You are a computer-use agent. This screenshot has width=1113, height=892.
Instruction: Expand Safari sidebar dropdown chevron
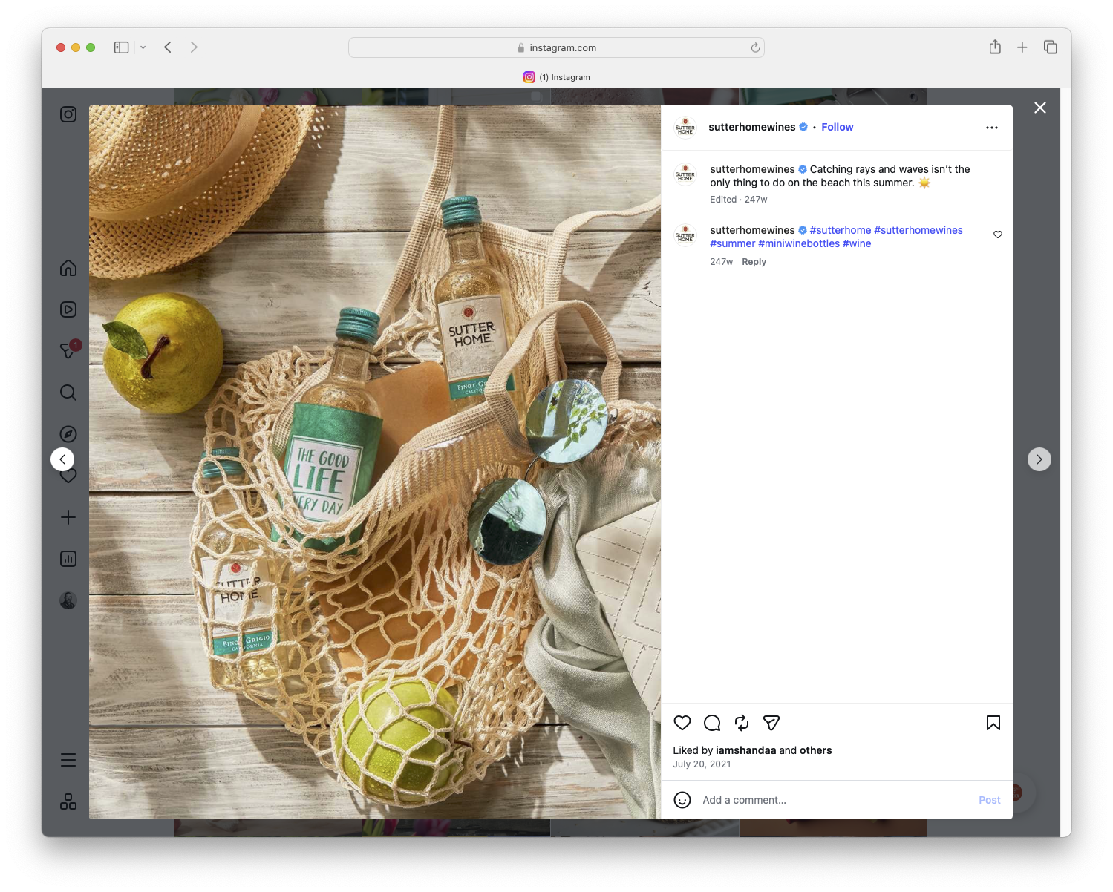pyautogui.click(x=143, y=47)
